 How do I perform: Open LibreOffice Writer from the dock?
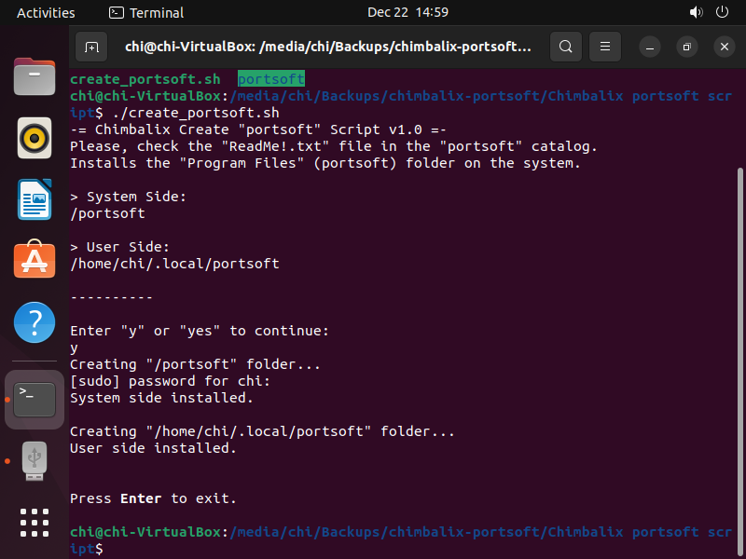coord(35,199)
